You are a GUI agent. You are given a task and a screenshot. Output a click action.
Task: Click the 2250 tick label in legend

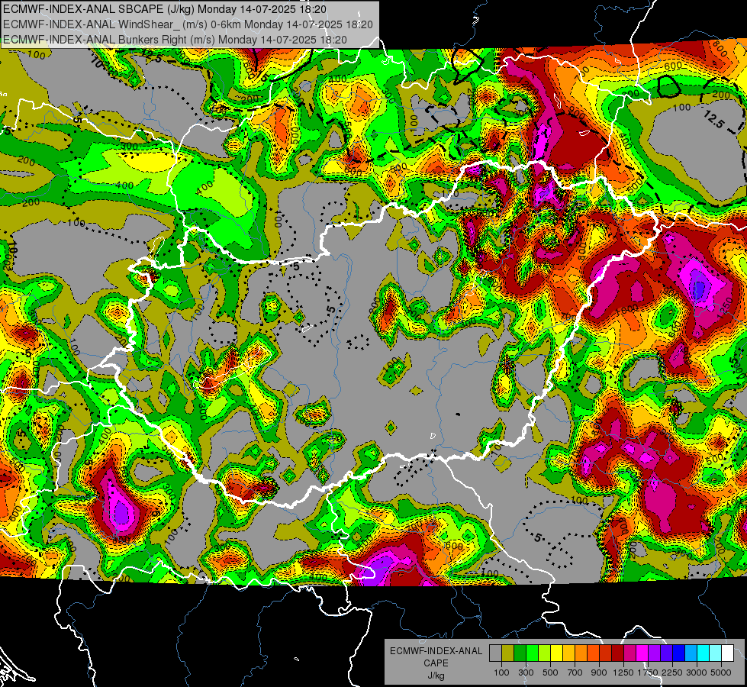click(671, 672)
